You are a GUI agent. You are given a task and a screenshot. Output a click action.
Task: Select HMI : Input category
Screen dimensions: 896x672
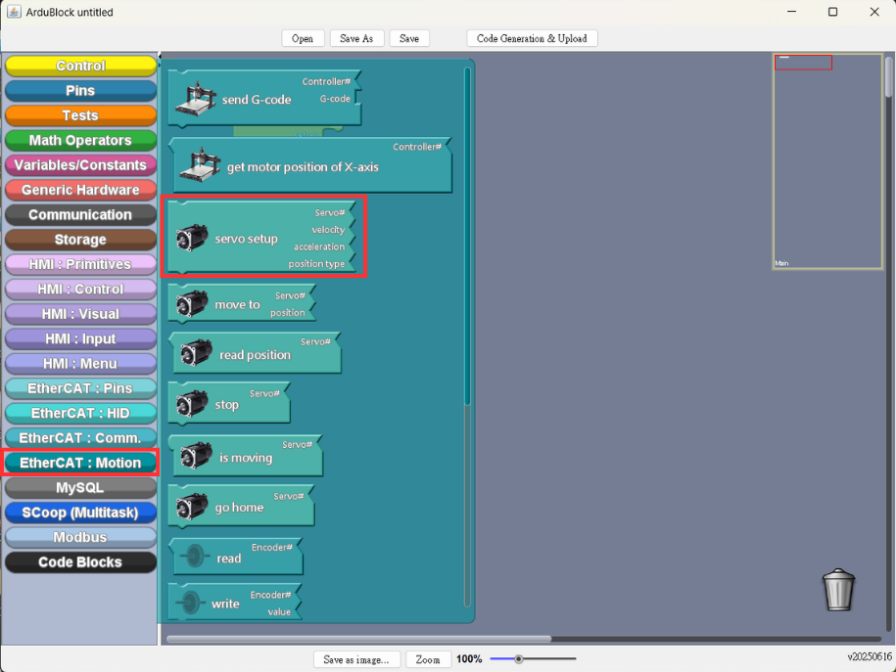80,339
